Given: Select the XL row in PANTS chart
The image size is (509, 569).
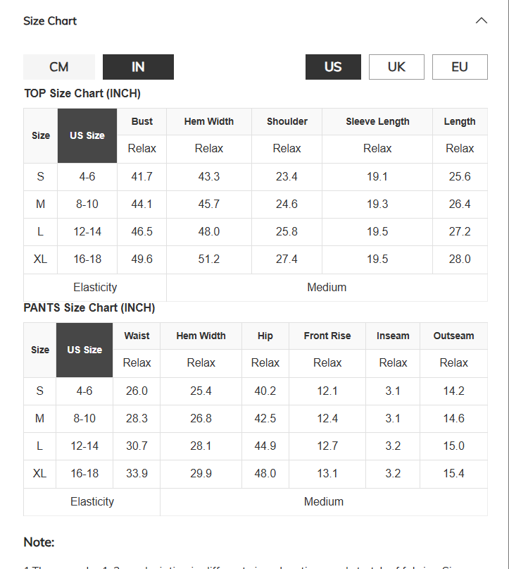Looking at the screenshot, I should pyautogui.click(x=256, y=474).
